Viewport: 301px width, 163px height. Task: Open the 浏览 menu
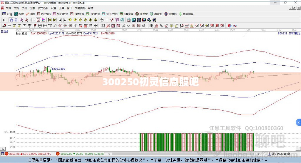(x=16, y=8)
